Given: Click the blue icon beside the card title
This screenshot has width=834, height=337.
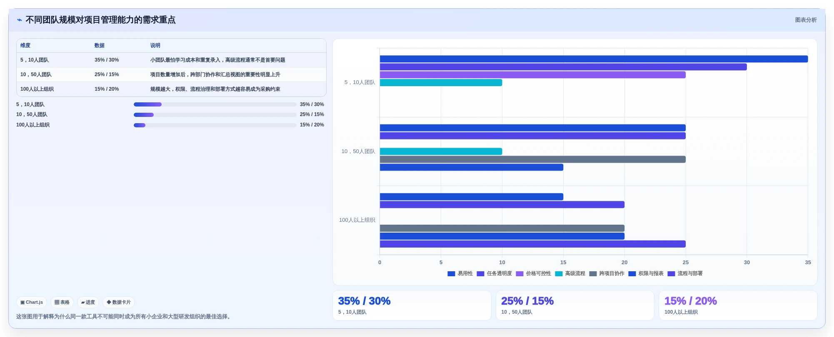Looking at the screenshot, I should [x=19, y=20].
